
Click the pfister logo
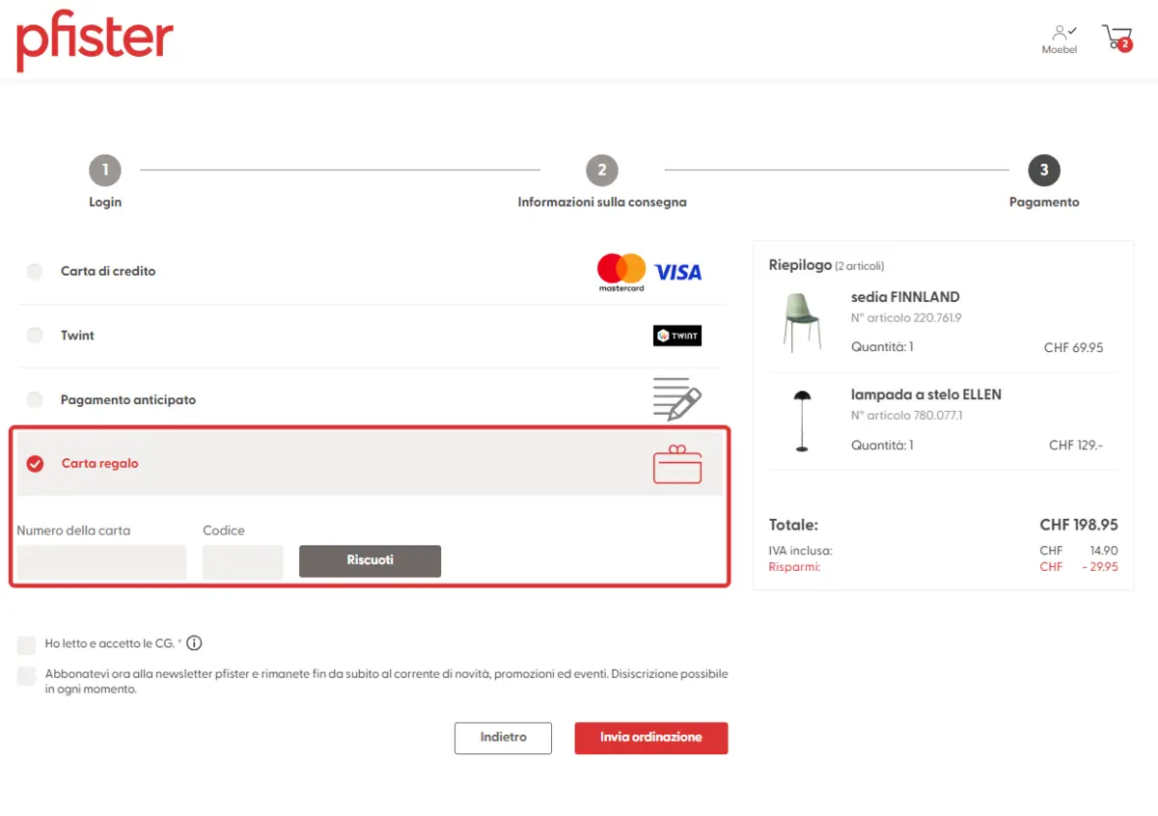[95, 41]
